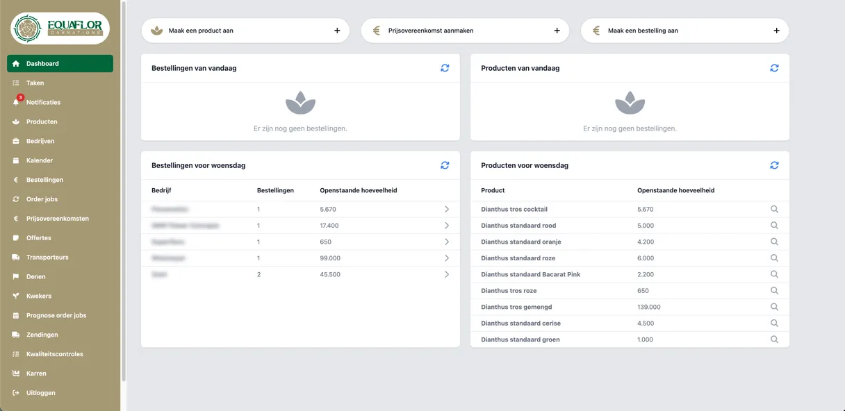Open the Dashboard menu item

pos(60,64)
